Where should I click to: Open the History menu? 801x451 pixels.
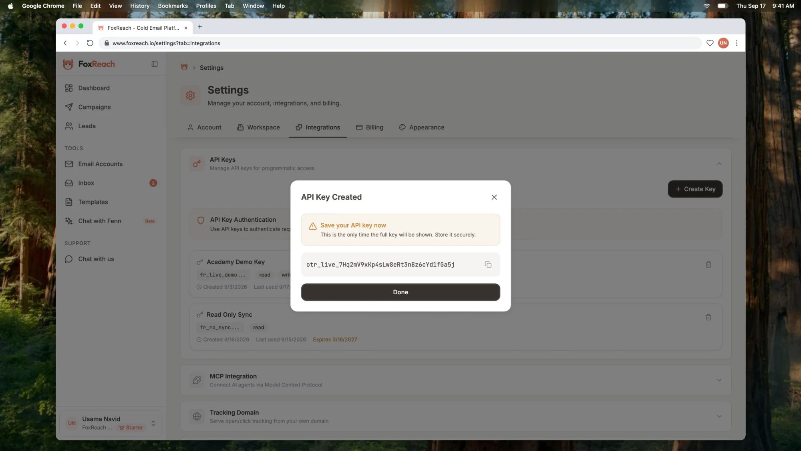click(140, 6)
